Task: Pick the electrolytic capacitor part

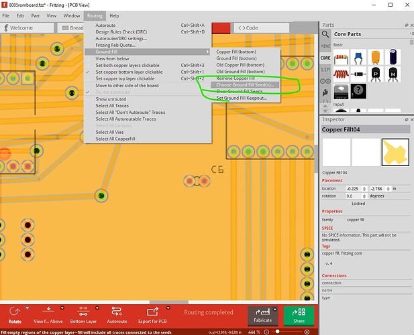Action: [393, 57]
